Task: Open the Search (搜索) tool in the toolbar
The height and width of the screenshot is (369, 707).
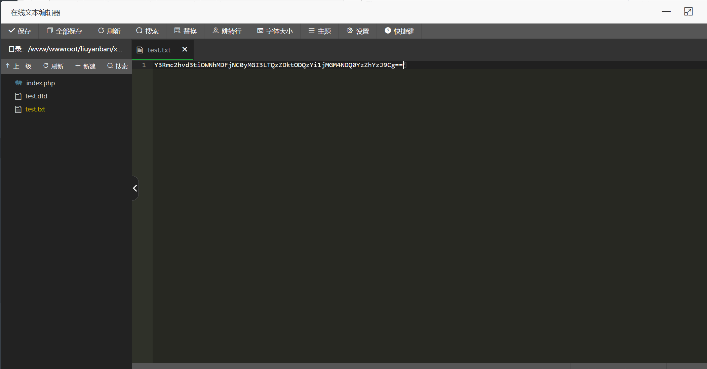Action: pyautogui.click(x=147, y=31)
